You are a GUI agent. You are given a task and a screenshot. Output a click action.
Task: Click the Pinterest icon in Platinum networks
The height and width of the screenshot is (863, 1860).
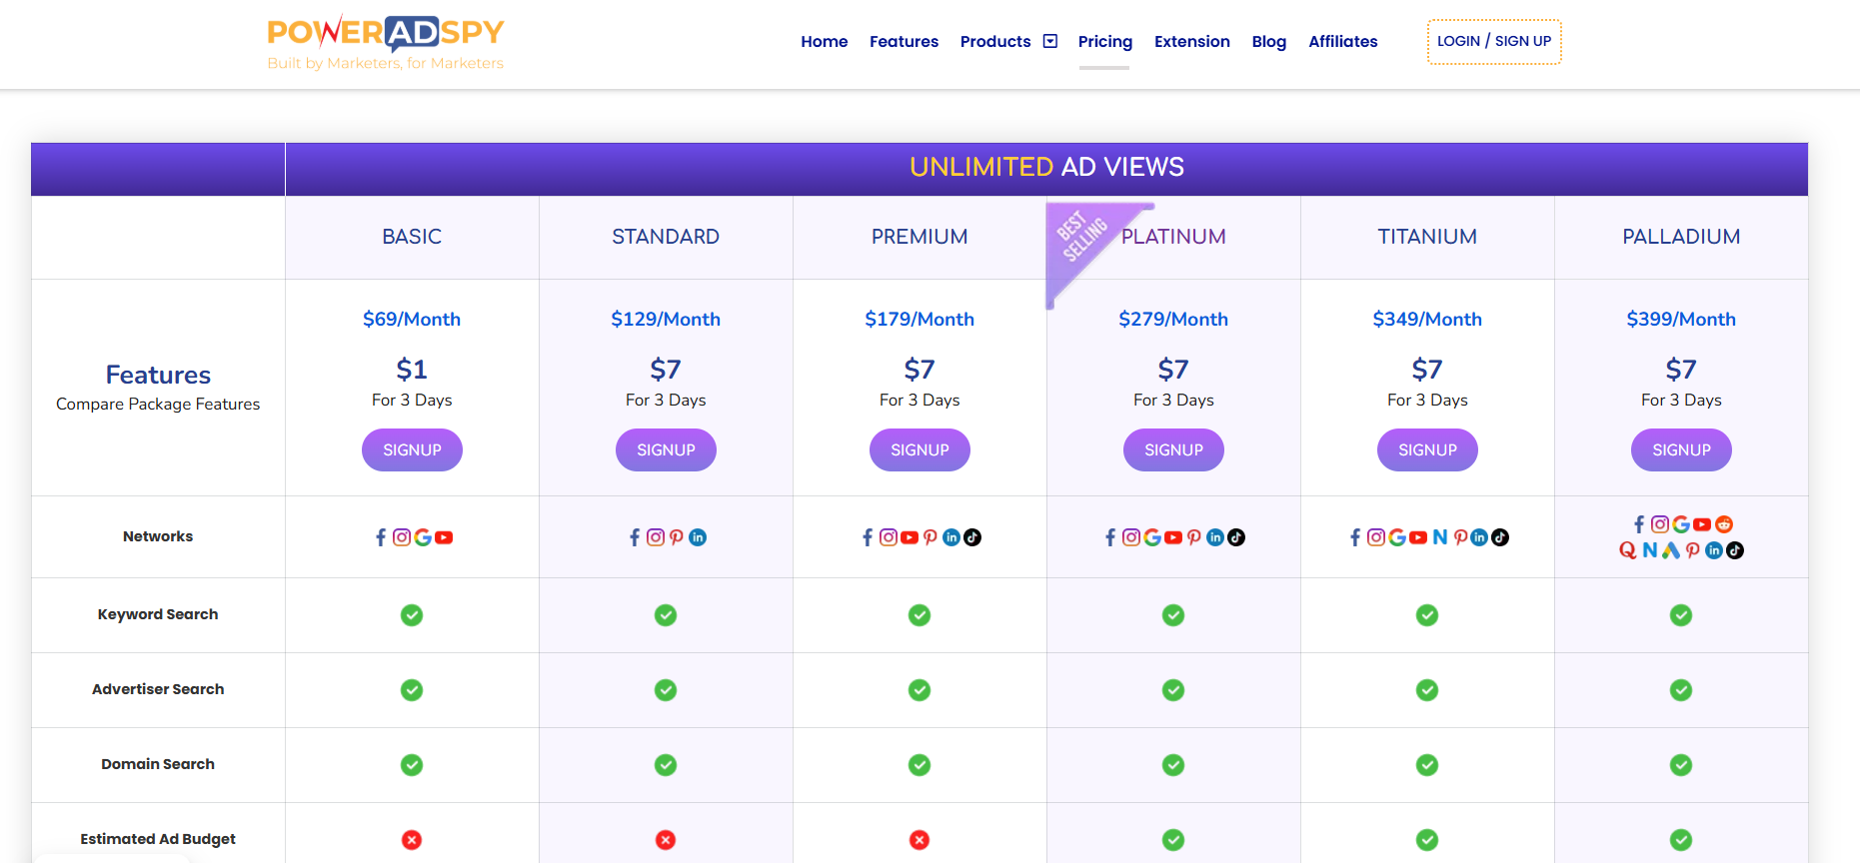(x=1194, y=537)
